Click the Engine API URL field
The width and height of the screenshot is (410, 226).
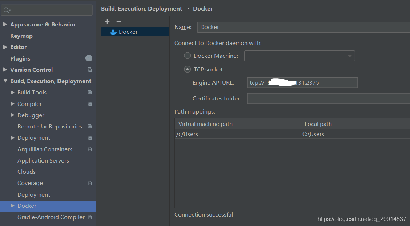click(x=302, y=82)
